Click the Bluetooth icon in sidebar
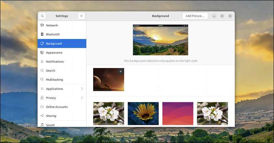This screenshot has width=274, height=143. (x=42, y=34)
